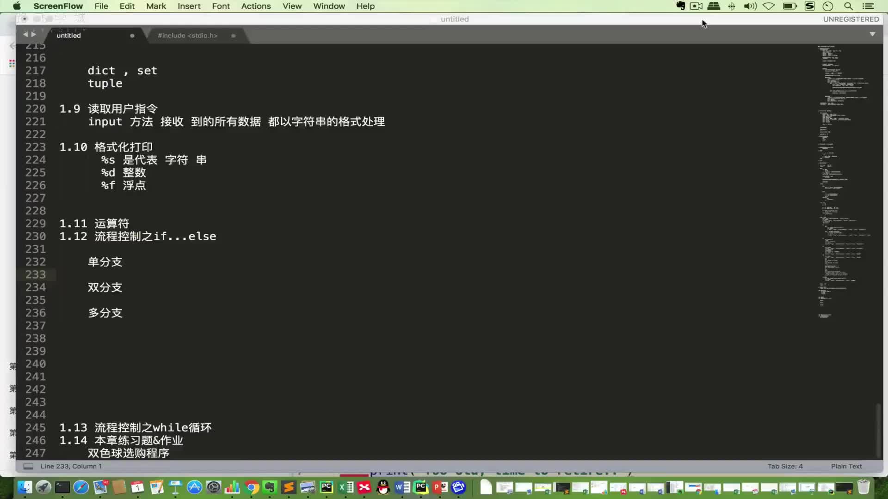The width and height of the screenshot is (888, 499).
Task: Open Google Chrome from the Dock
Action: click(x=251, y=487)
